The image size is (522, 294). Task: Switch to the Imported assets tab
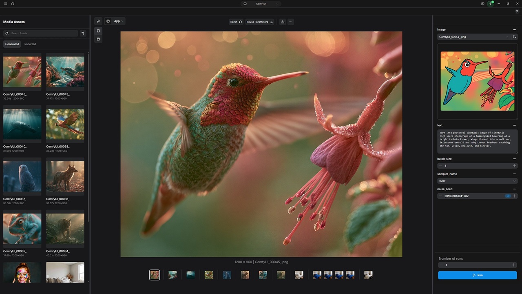click(x=30, y=44)
